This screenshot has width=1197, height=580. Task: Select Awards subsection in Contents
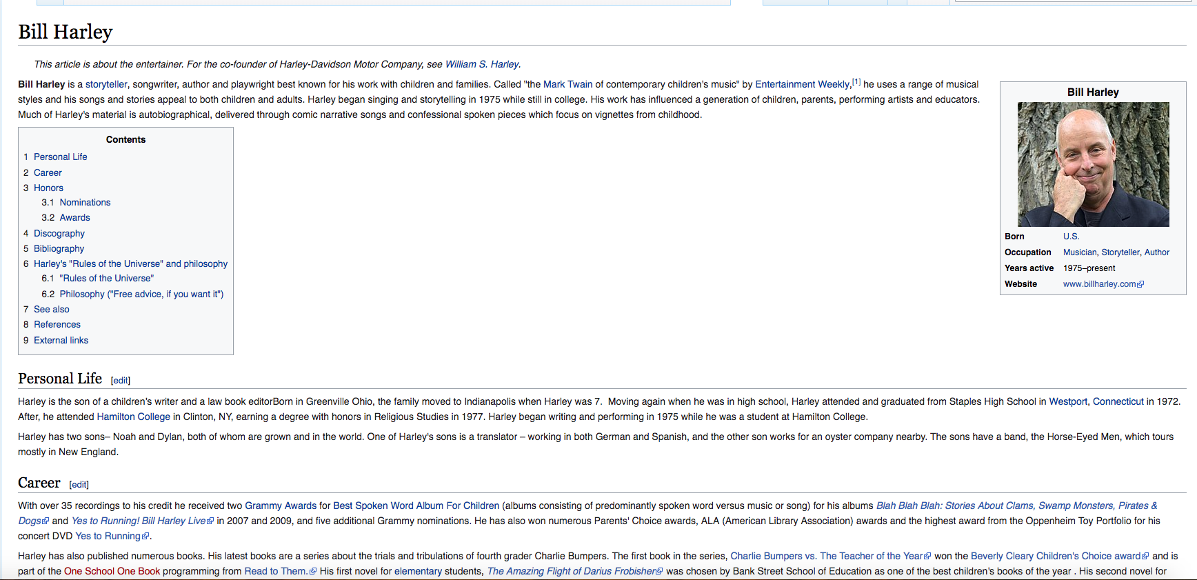[74, 217]
